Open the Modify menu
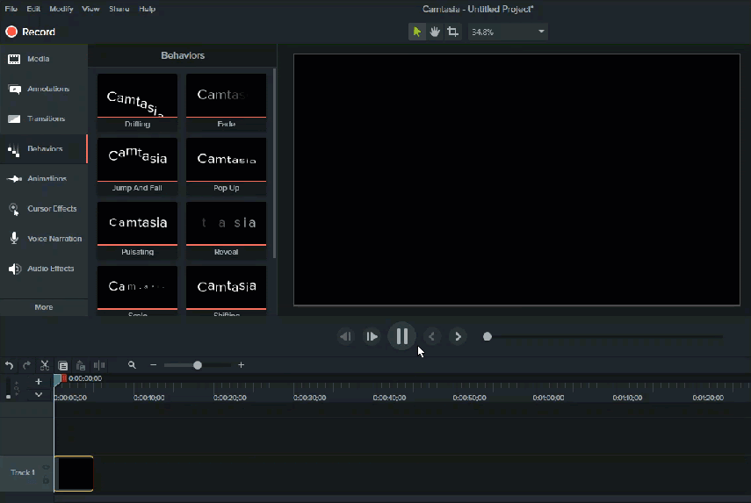The height and width of the screenshot is (503, 751). pos(61,9)
